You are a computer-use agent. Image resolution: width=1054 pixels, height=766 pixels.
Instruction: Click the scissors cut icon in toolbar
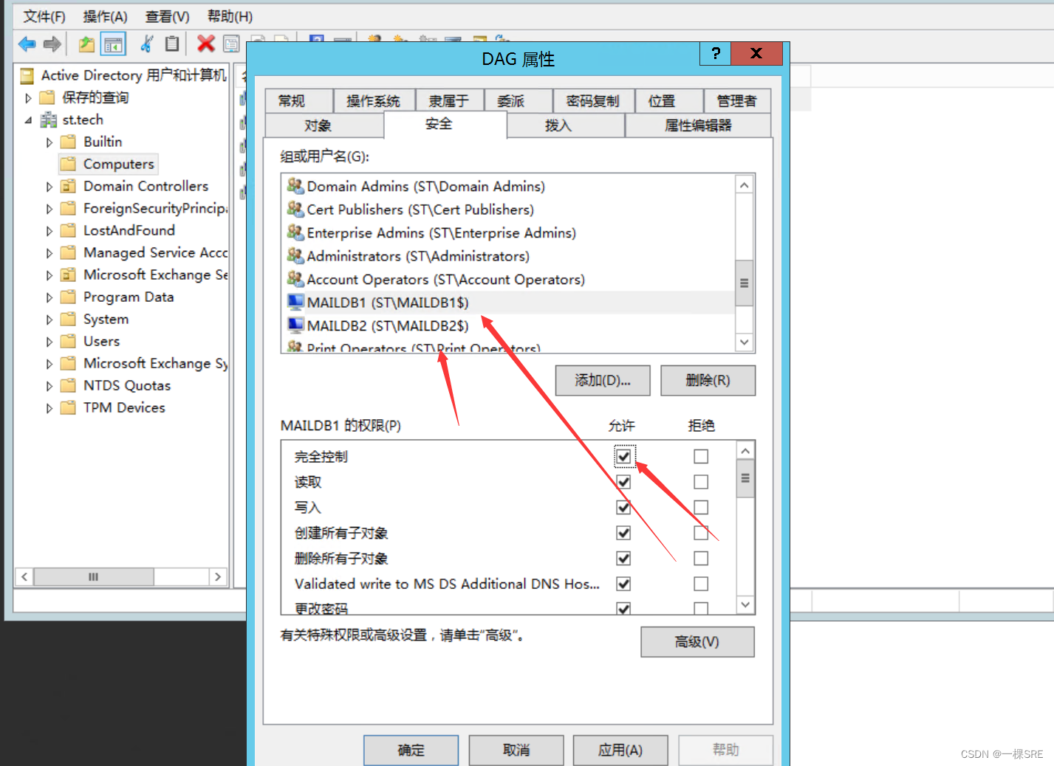pos(146,44)
